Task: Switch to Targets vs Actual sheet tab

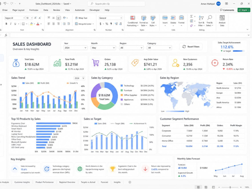Action: pos(88,182)
